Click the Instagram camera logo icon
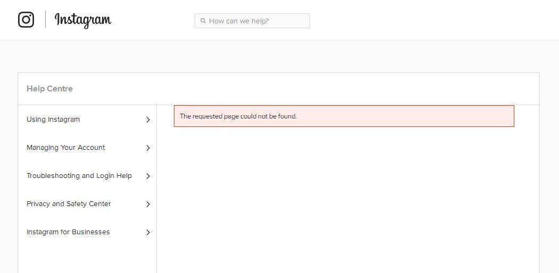Viewport: 559px width, 273px height. pyautogui.click(x=26, y=19)
